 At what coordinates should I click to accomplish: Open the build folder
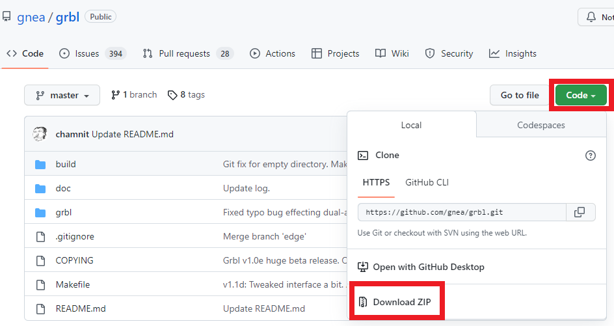pos(66,164)
